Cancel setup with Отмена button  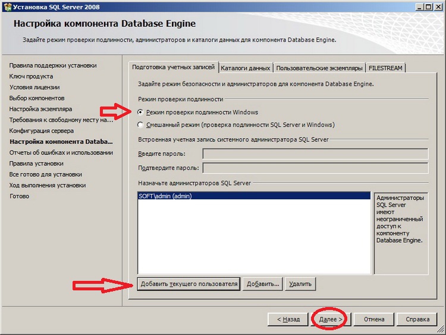coord(374,320)
